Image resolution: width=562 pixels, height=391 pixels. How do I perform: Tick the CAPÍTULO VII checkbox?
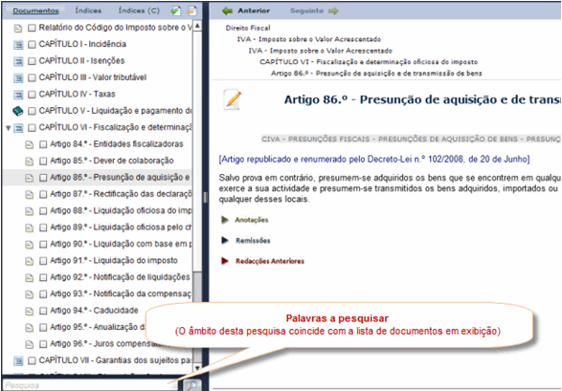tap(32, 360)
